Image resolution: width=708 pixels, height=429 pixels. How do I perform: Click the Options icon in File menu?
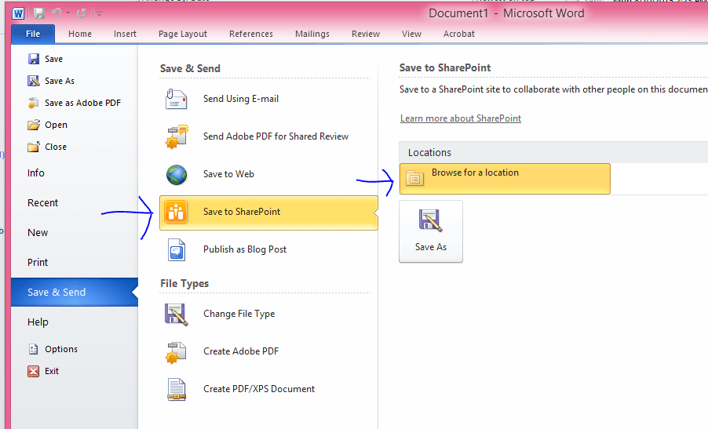point(34,349)
